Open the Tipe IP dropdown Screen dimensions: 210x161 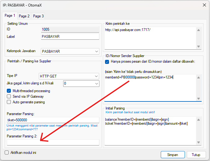tap(69, 76)
